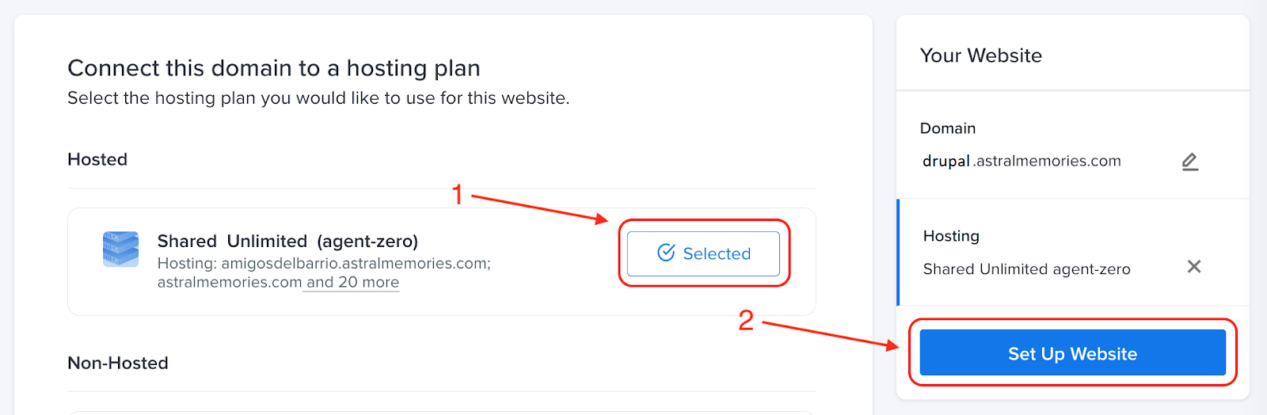Click the drupal.astralmemories.com domain text
This screenshot has height=415, width=1267.
click(1022, 161)
